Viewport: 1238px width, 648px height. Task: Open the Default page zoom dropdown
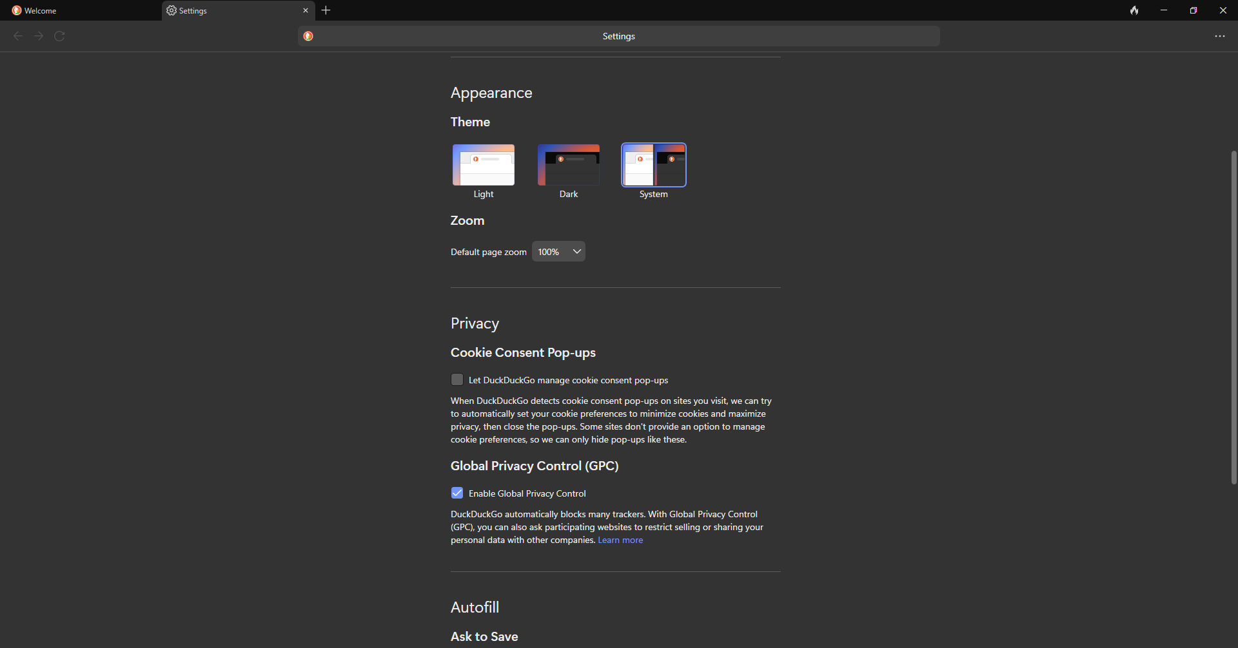tap(558, 252)
